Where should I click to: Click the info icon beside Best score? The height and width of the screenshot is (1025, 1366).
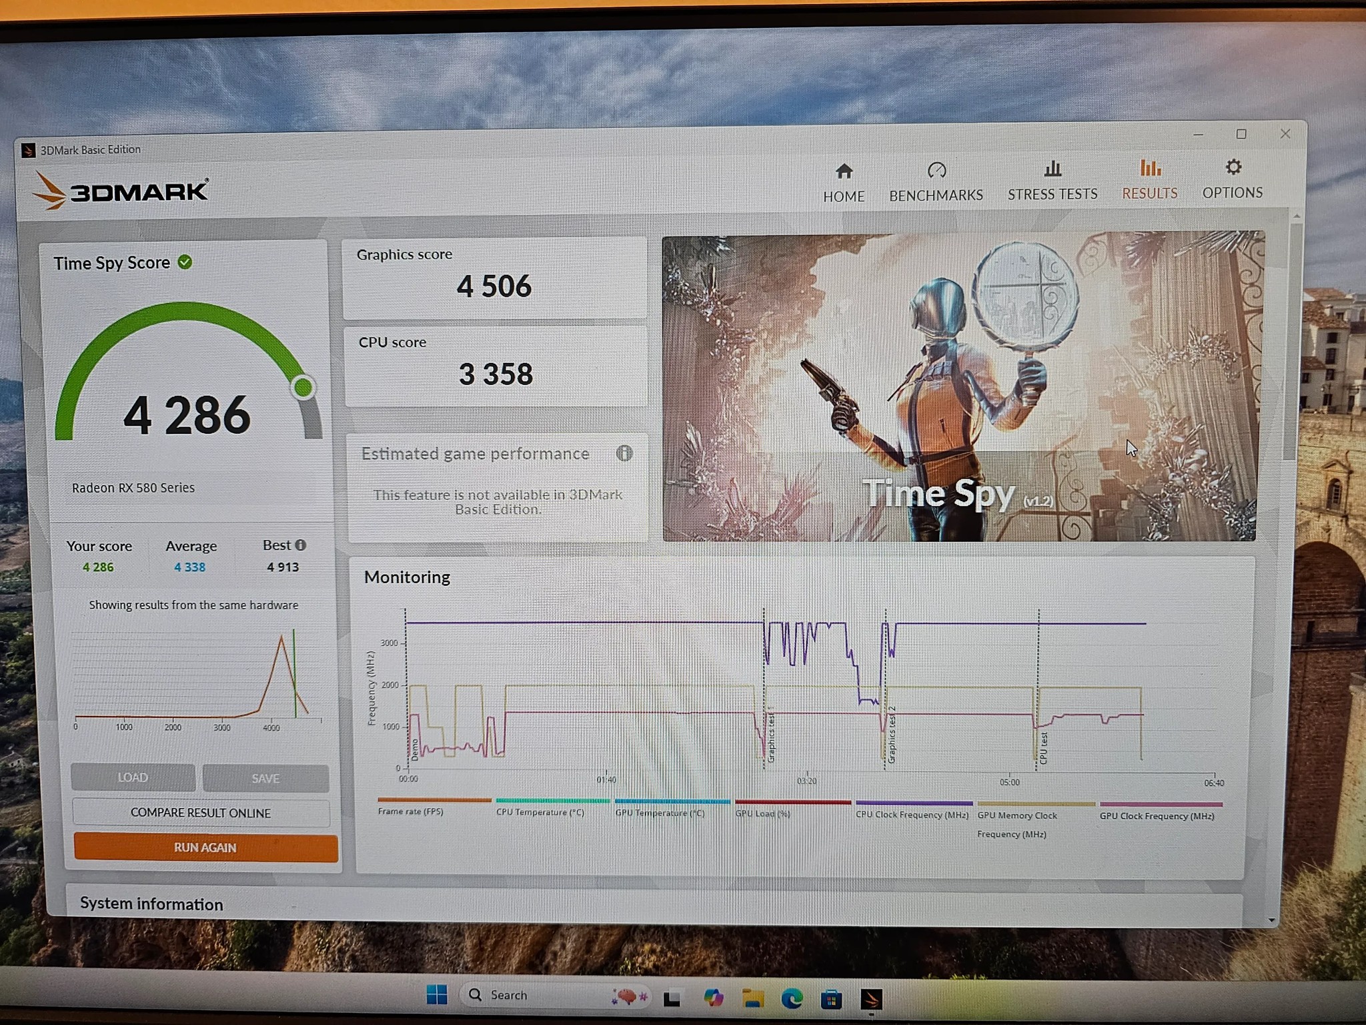pyautogui.click(x=301, y=545)
